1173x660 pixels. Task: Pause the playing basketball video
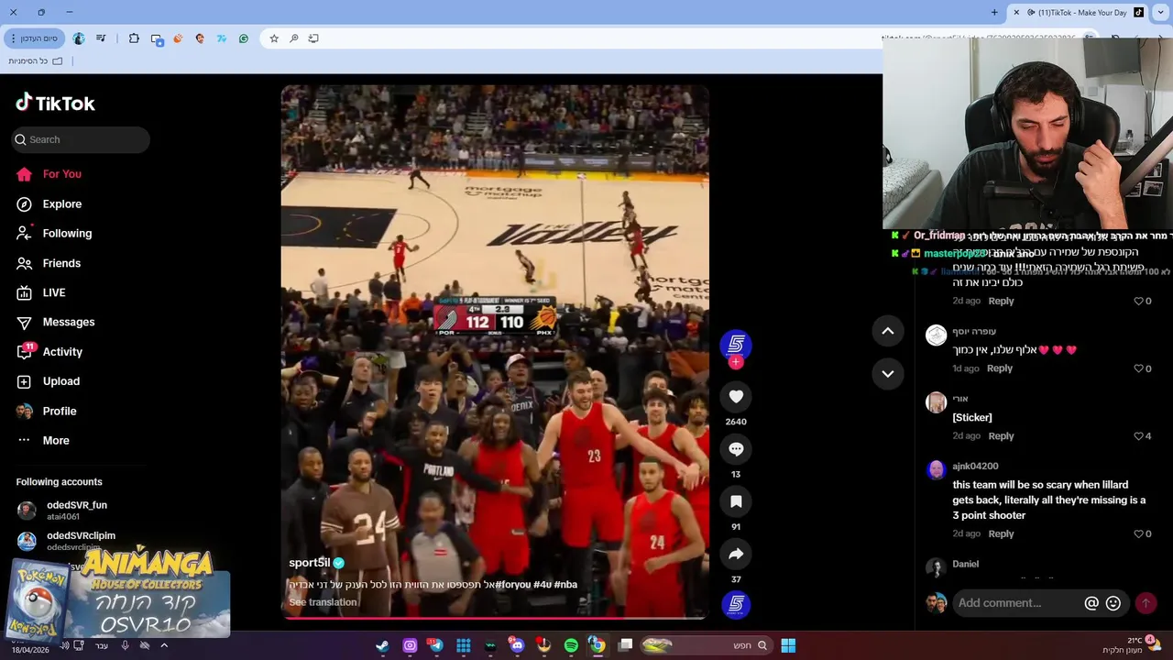click(495, 352)
